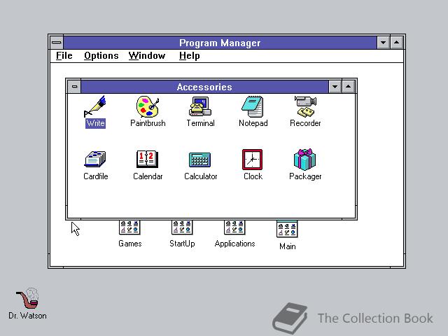448x336 pixels.
Task: Select the StartUp program group icon
Action: pyautogui.click(x=182, y=227)
